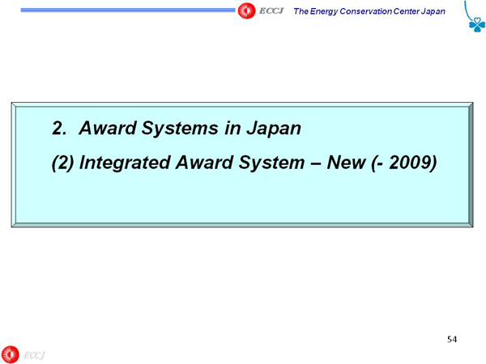Click the blue clover icon in header

click(x=477, y=25)
